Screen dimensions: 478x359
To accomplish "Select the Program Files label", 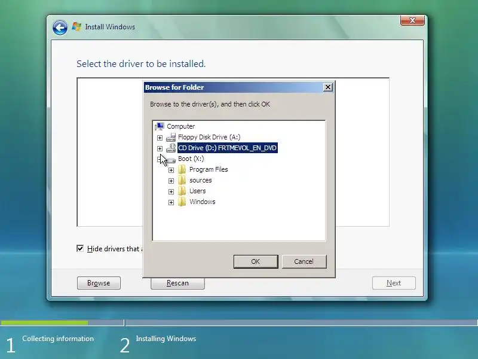I will point(209,169).
